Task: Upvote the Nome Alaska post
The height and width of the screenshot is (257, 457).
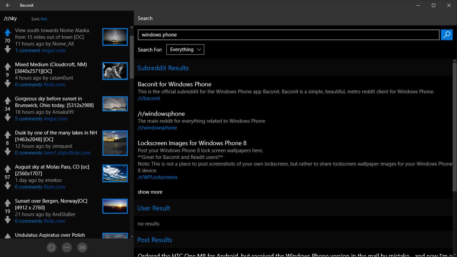Action: coord(7,32)
